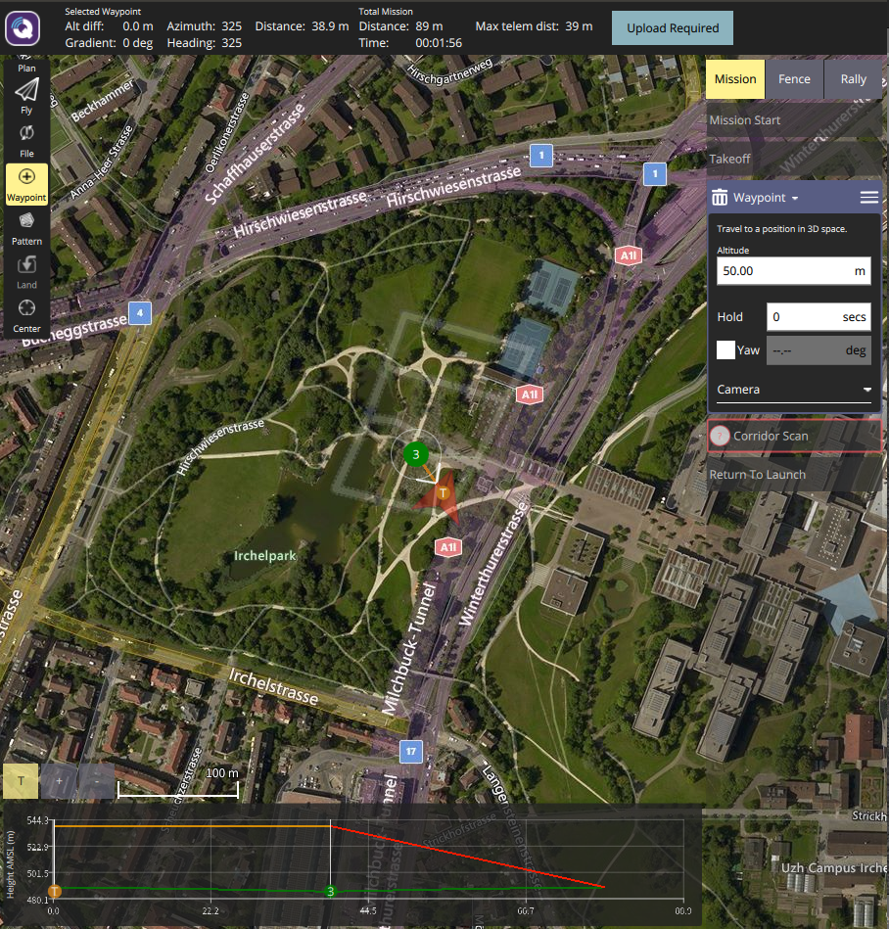Image resolution: width=889 pixels, height=929 pixels.
Task: Click the Upload Required button
Action: pos(672,27)
